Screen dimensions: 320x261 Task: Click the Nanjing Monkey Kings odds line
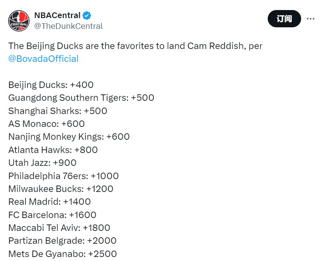pyautogui.click(x=69, y=137)
